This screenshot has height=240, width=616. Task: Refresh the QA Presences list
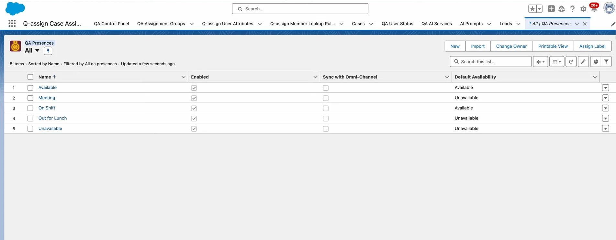[x=571, y=62]
